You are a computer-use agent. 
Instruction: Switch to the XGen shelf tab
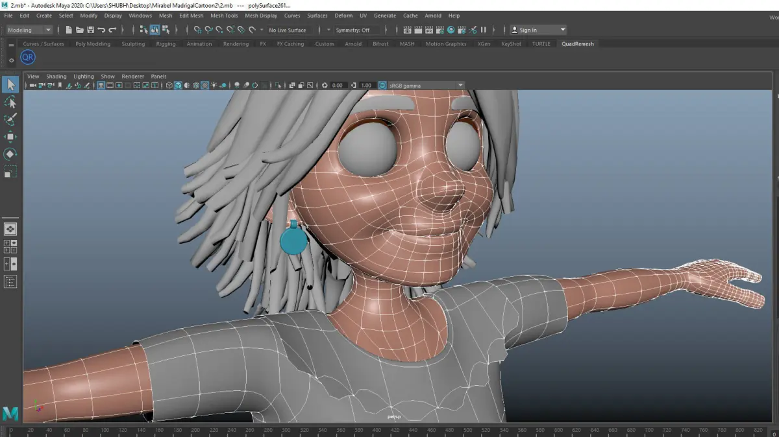click(484, 44)
